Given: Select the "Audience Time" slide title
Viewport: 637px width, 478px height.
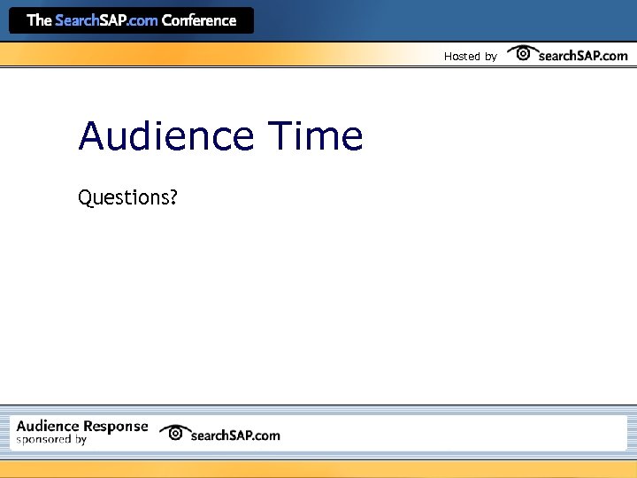Looking at the screenshot, I should tap(220, 135).
